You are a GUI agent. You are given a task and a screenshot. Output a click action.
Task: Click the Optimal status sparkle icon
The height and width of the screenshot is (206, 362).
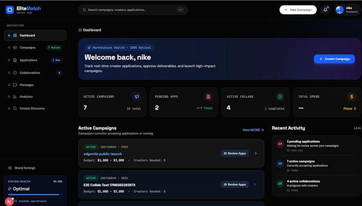point(10,189)
